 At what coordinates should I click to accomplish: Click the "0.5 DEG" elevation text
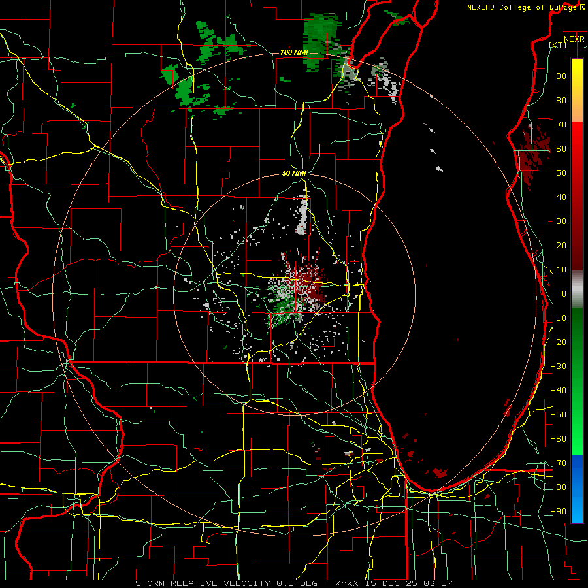[297, 583]
